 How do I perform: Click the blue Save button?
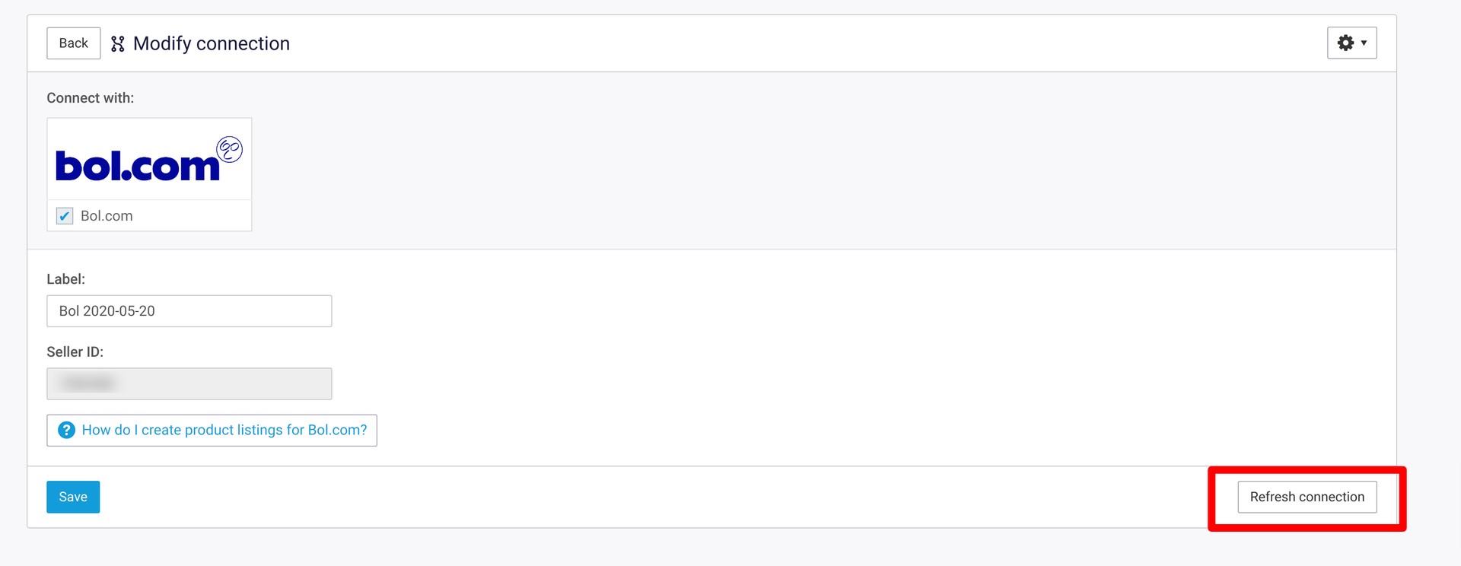[x=73, y=497]
